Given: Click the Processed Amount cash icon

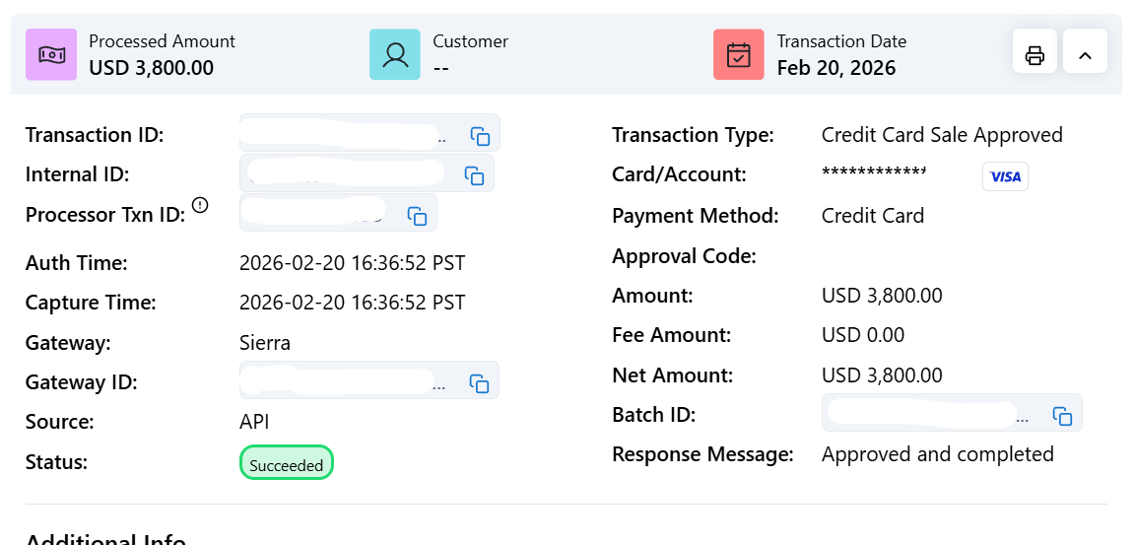Looking at the screenshot, I should click(x=51, y=55).
